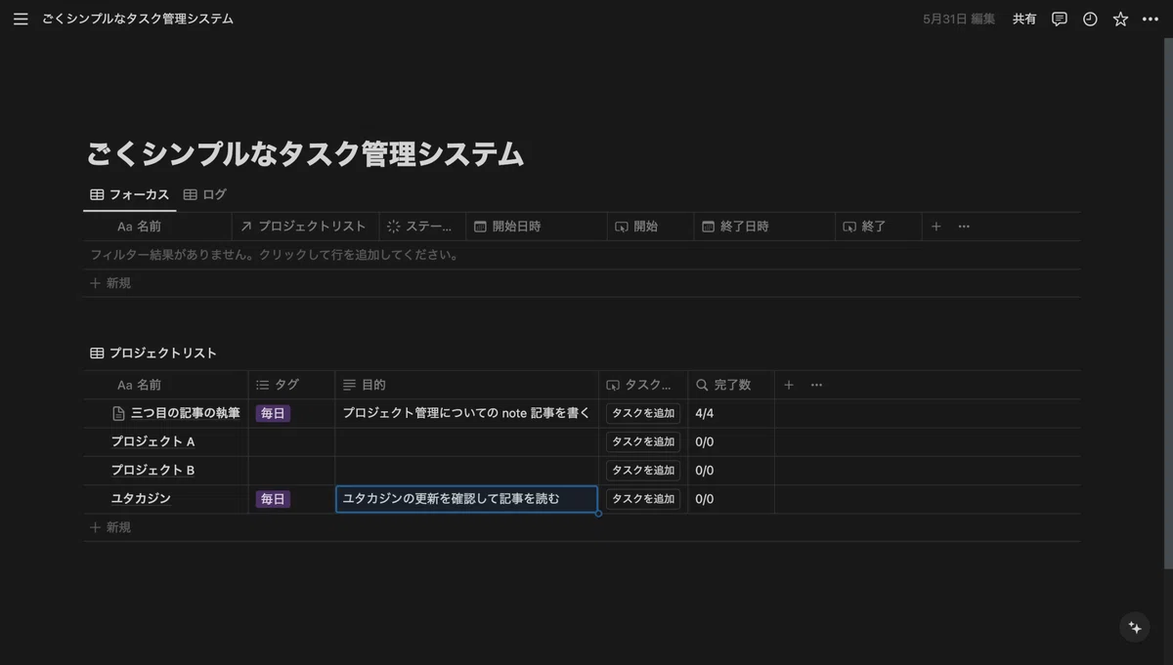Add a property with plus in focus table
The width and height of the screenshot is (1173, 665).
(x=935, y=227)
